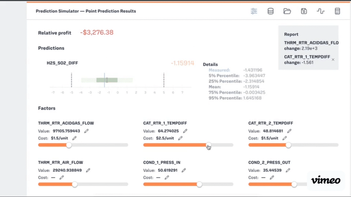Open the settings sliders icon in toolbar

click(254, 11)
